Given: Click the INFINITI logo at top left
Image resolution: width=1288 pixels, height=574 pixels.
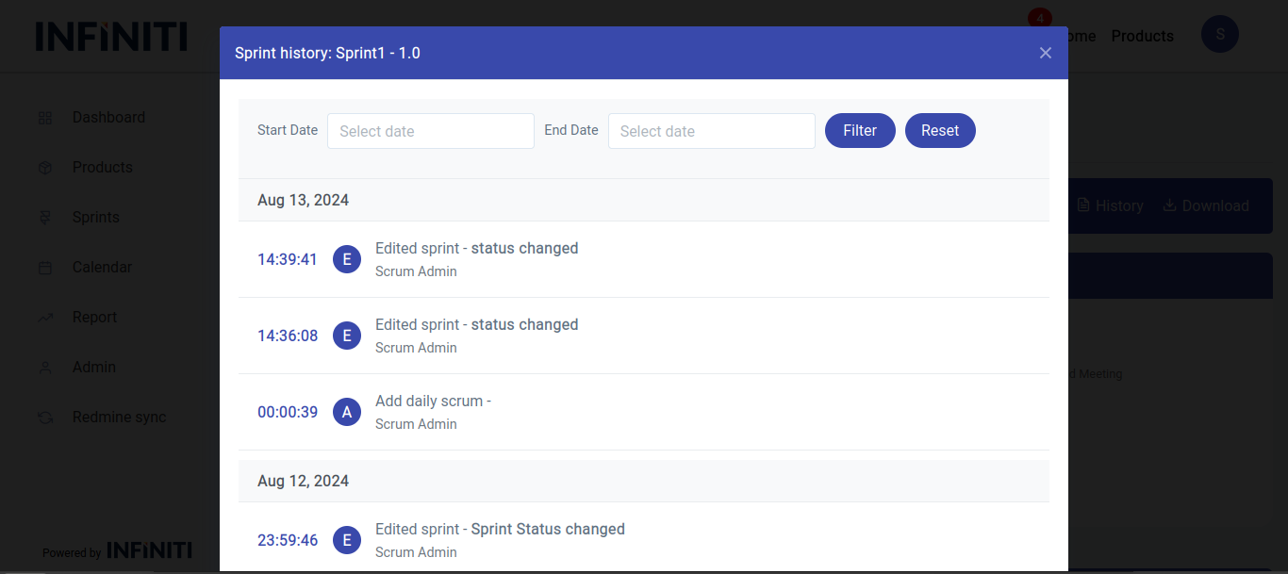Looking at the screenshot, I should pyautogui.click(x=111, y=37).
